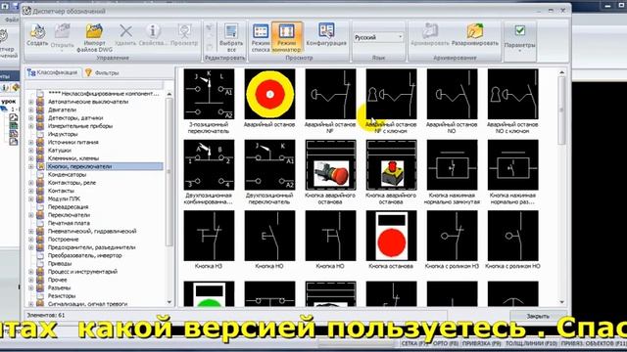627x352 pixels.
Task: Expand the Источники питания node
Action: click(30, 142)
